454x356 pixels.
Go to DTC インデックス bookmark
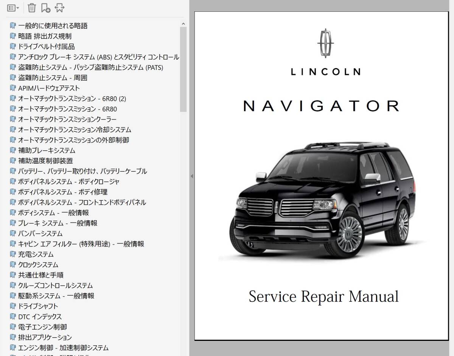(x=40, y=317)
